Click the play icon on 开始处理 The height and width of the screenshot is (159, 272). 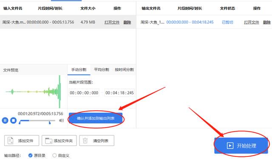[x=230, y=145]
